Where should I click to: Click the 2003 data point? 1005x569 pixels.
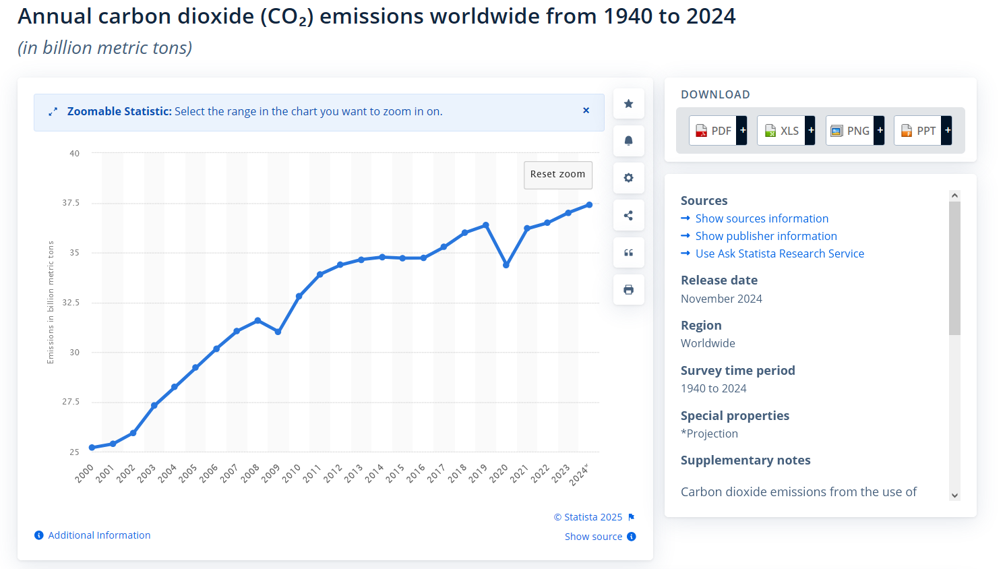154,406
